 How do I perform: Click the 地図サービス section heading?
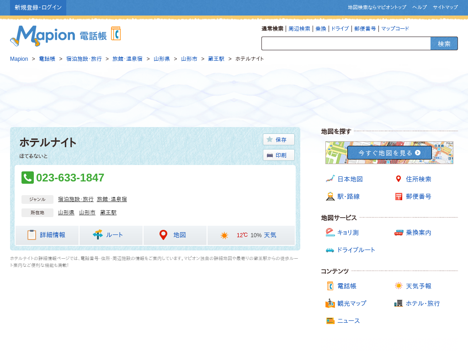click(339, 218)
